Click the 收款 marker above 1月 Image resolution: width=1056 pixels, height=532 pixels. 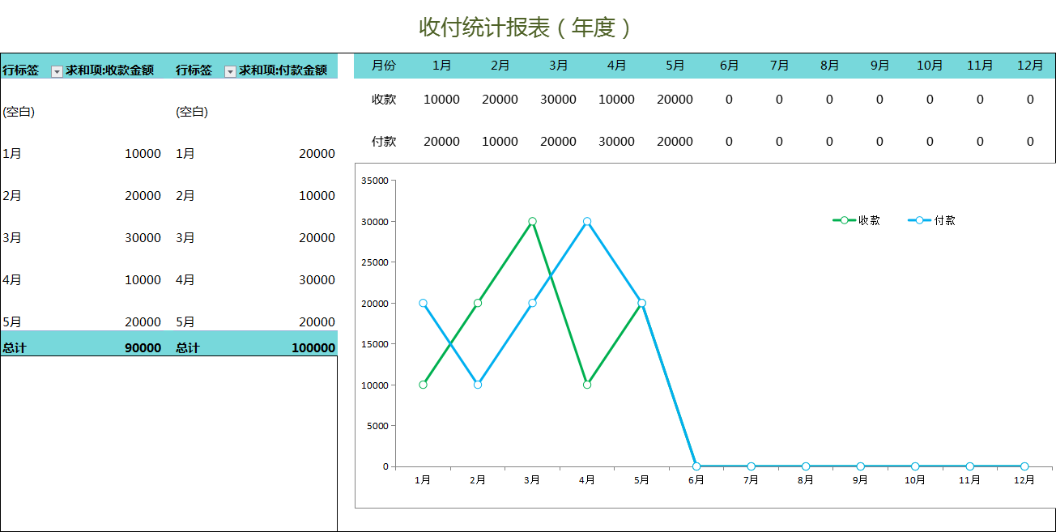coord(422,385)
